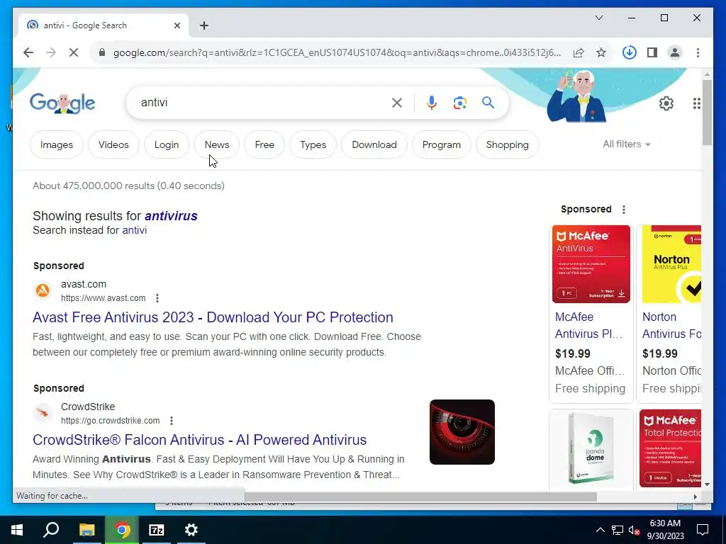This screenshot has width=726, height=544.
Task: Open a new tab with the plus button
Action: (x=204, y=25)
